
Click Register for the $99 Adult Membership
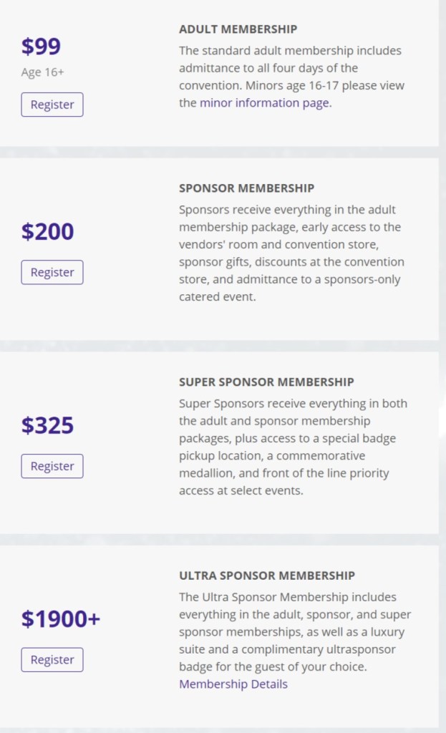click(x=52, y=105)
